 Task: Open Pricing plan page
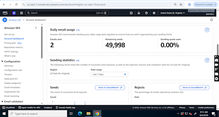[x=10, y=43]
